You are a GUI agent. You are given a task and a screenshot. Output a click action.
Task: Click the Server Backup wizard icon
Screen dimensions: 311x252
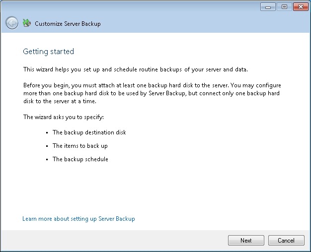[x=27, y=23]
